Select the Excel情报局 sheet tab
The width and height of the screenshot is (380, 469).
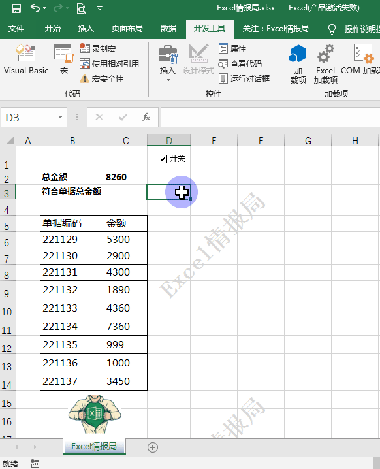(94, 446)
